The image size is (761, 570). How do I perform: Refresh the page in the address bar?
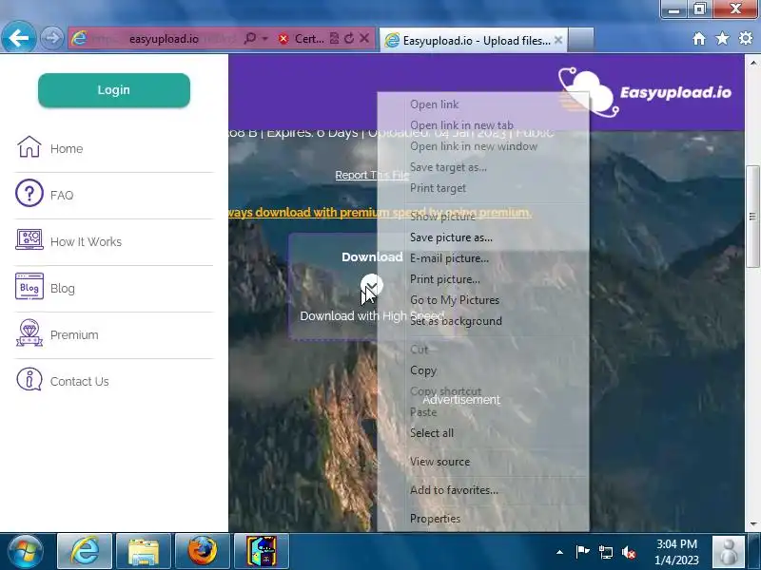tap(349, 38)
